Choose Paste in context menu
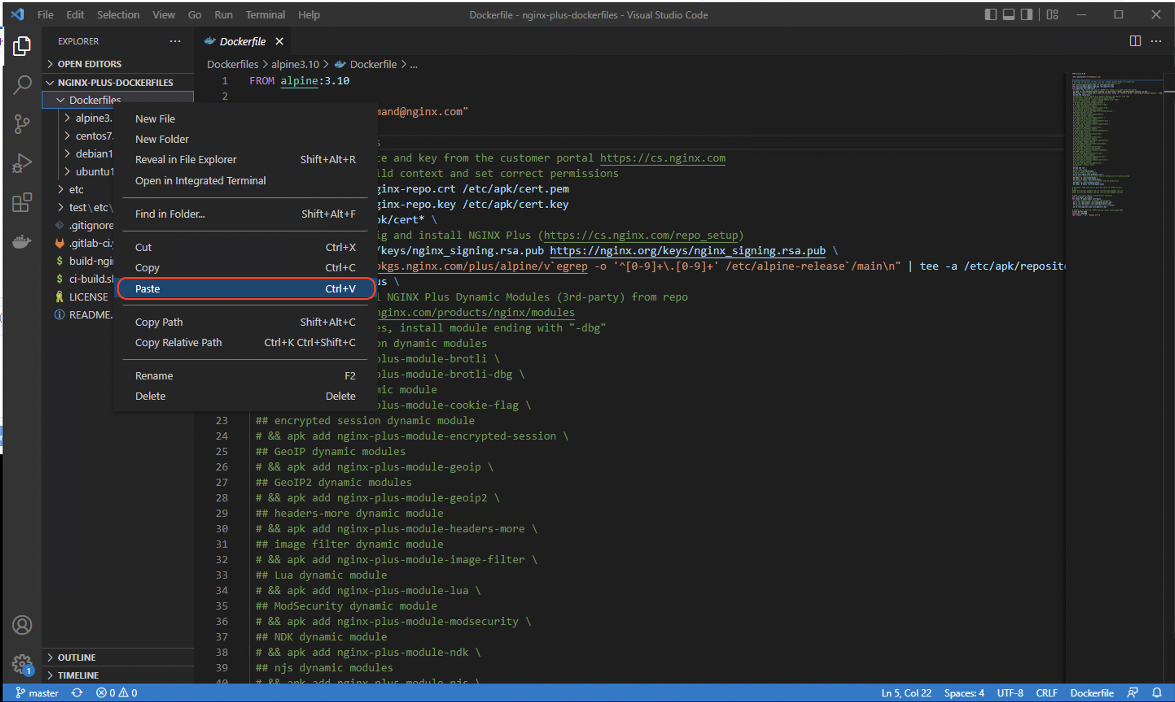This screenshot has width=1175, height=702. coord(245,288)
